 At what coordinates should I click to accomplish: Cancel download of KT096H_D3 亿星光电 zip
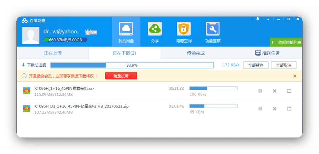pyautogui.click(x=274, y=109)
